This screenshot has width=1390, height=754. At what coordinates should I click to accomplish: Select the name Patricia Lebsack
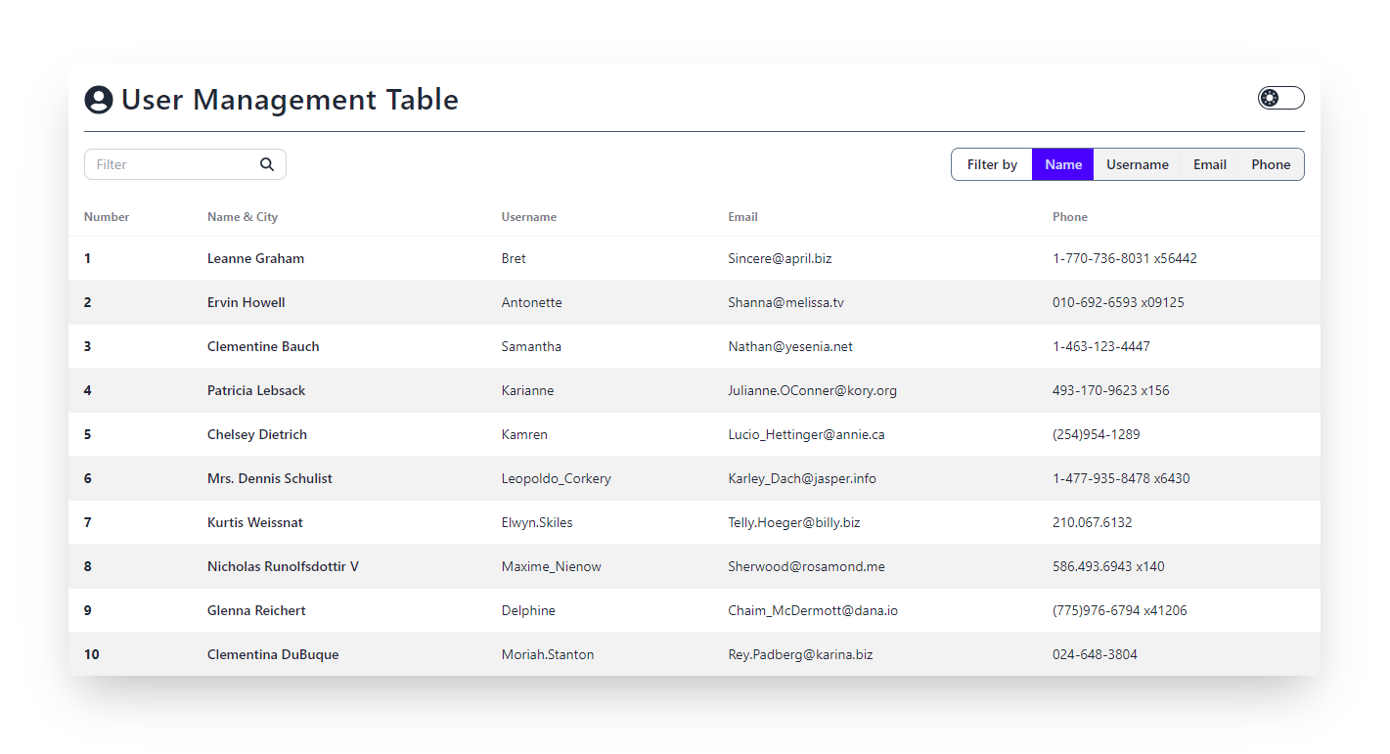[x=256, y=390]
